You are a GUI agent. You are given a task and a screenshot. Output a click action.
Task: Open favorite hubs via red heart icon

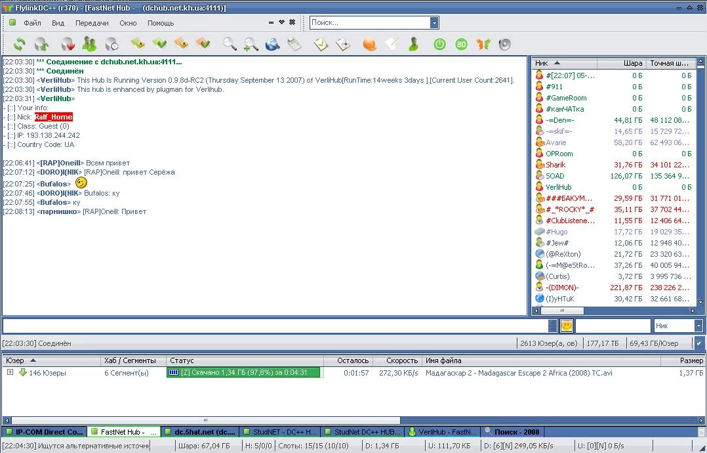tap(68, 44)
